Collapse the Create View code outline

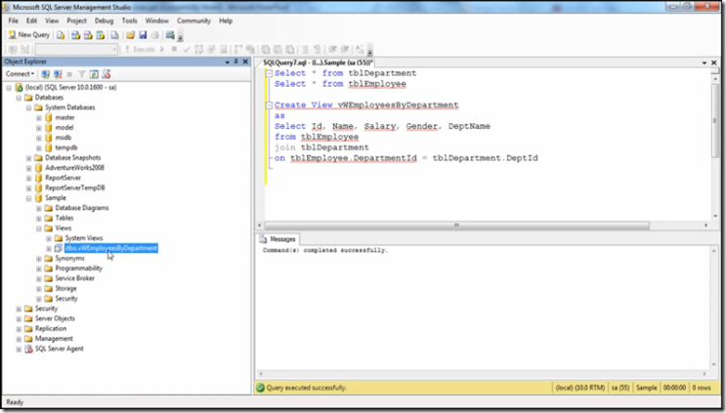point(269,105)
